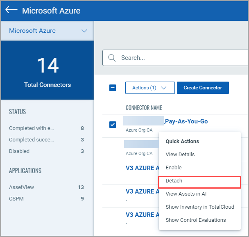Click the back arrow icon
The image size is (249, 237).
[x=11, y=10]
